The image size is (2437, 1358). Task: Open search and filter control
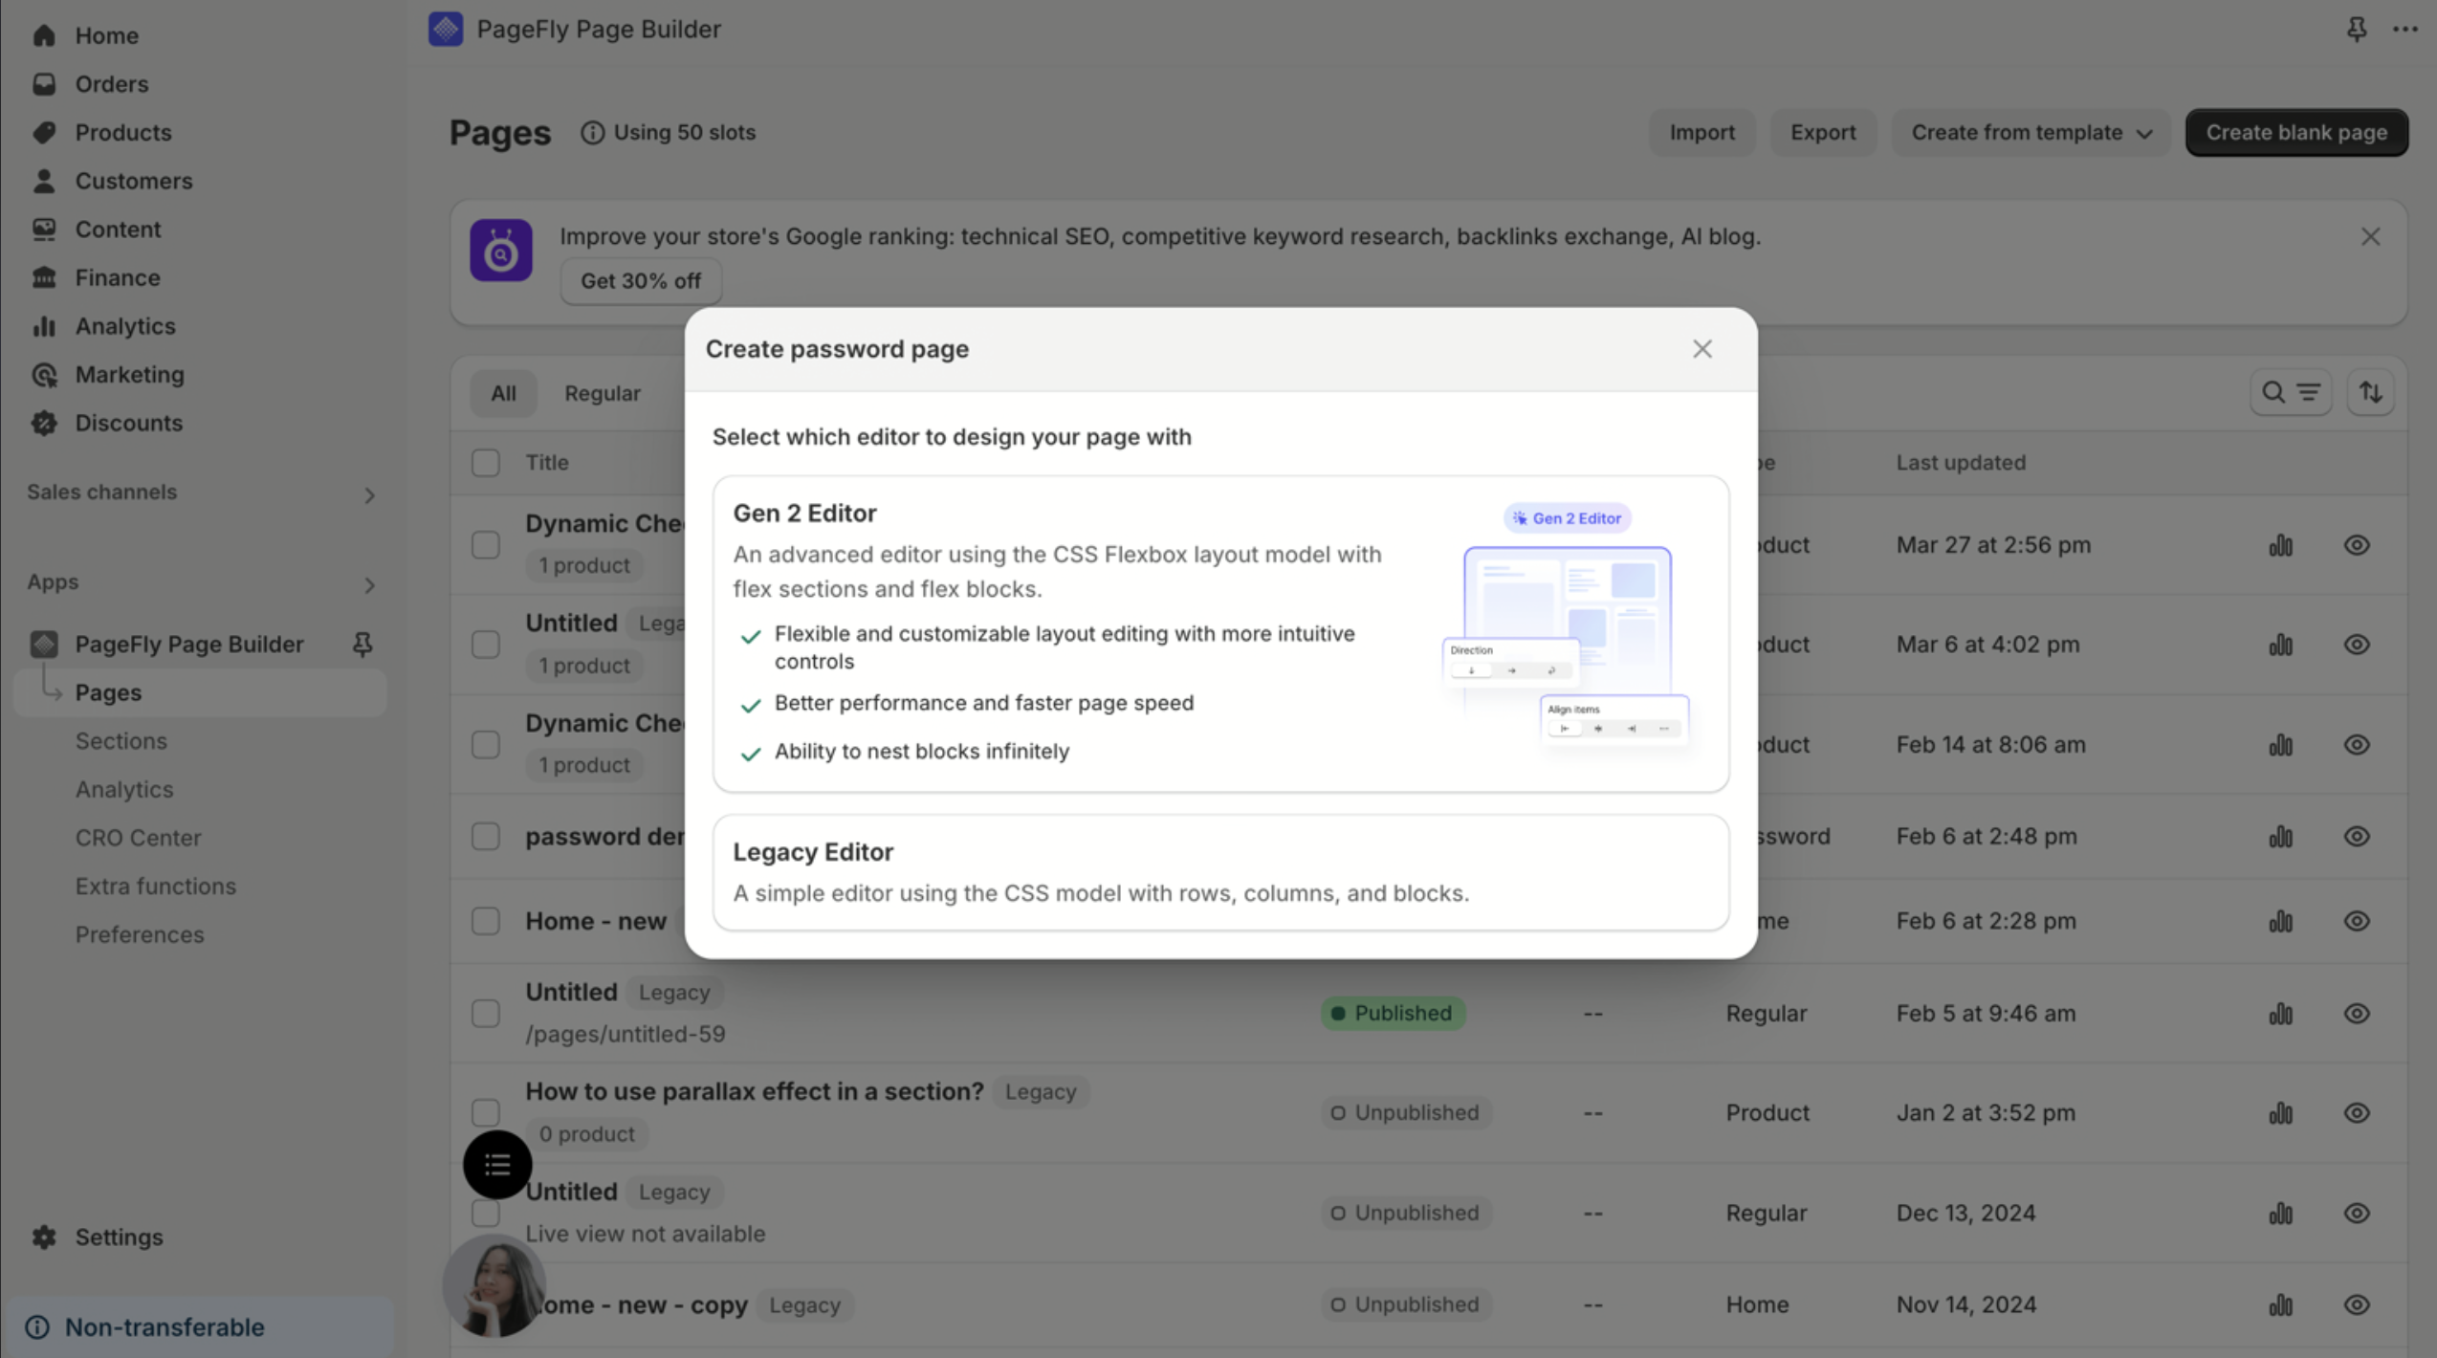point(2290,392)
